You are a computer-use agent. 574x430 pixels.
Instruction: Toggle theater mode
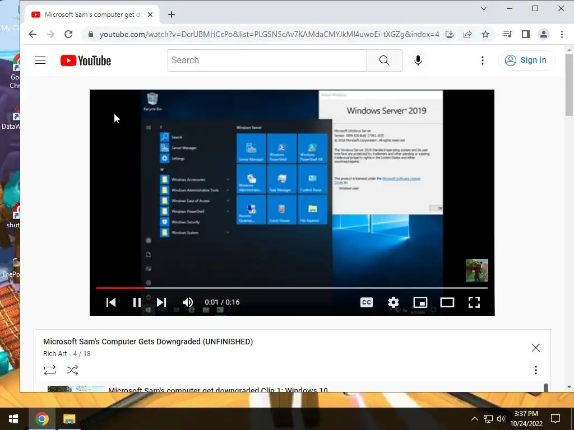447,302
